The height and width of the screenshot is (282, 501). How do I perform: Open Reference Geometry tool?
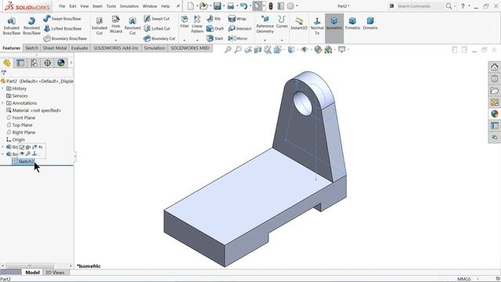265,24
